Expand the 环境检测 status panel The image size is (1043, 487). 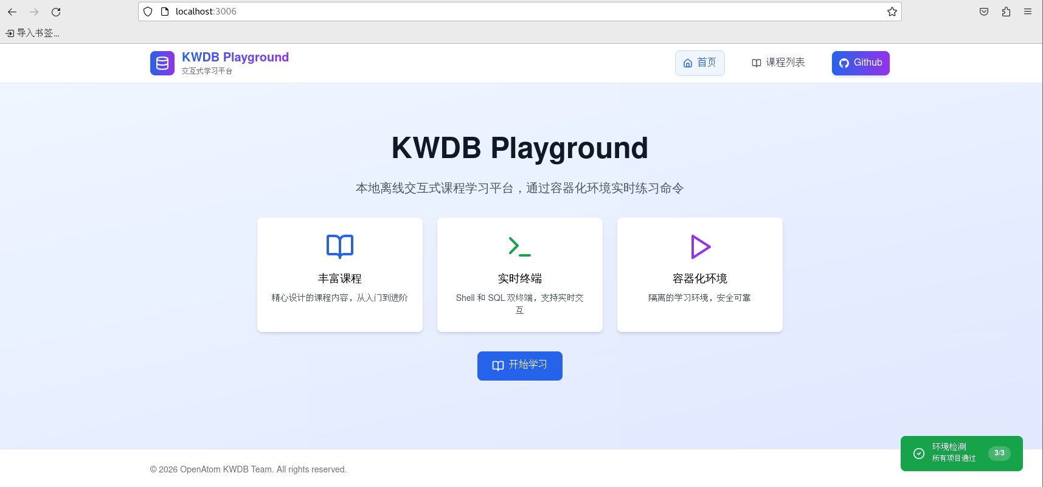click(962, 454)
